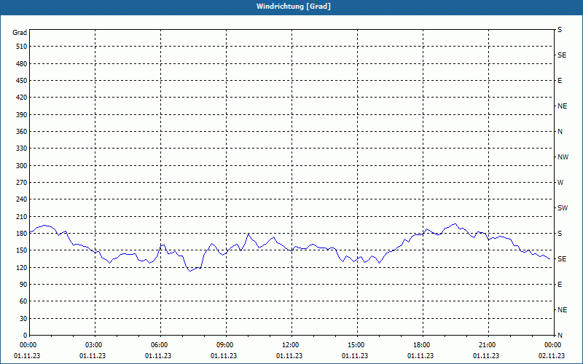The width and height of the screenshot is (583, 364).
Task: Click the 01.11.23 date under 18:00
Action: pos(420,356)
